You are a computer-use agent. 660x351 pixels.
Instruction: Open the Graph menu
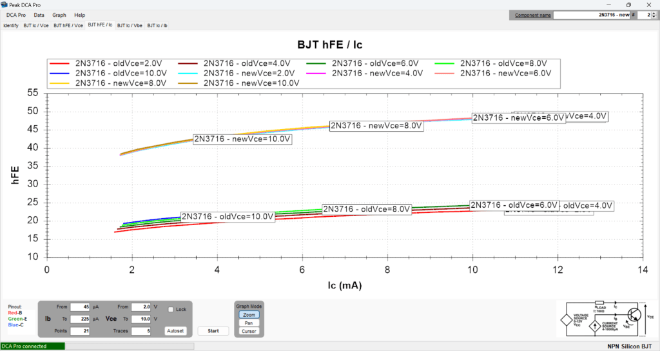point(59,14)
